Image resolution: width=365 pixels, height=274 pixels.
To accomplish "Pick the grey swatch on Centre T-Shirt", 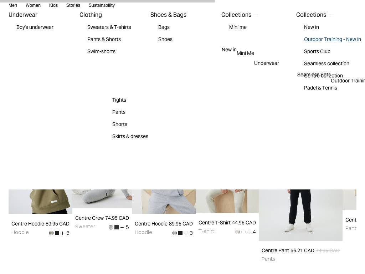I will pyautogui.click(x=238, y=232).
